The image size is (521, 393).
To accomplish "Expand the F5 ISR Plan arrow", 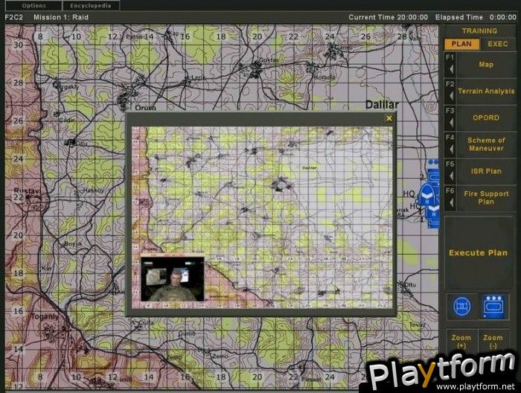I will pos(452,176).
